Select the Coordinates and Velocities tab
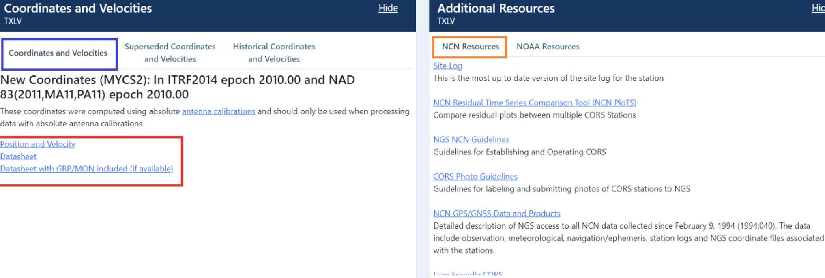The width and height of the screenshot is (825, 278). coord(58,53)
